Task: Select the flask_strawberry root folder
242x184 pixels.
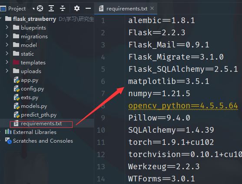Action: 34,19
